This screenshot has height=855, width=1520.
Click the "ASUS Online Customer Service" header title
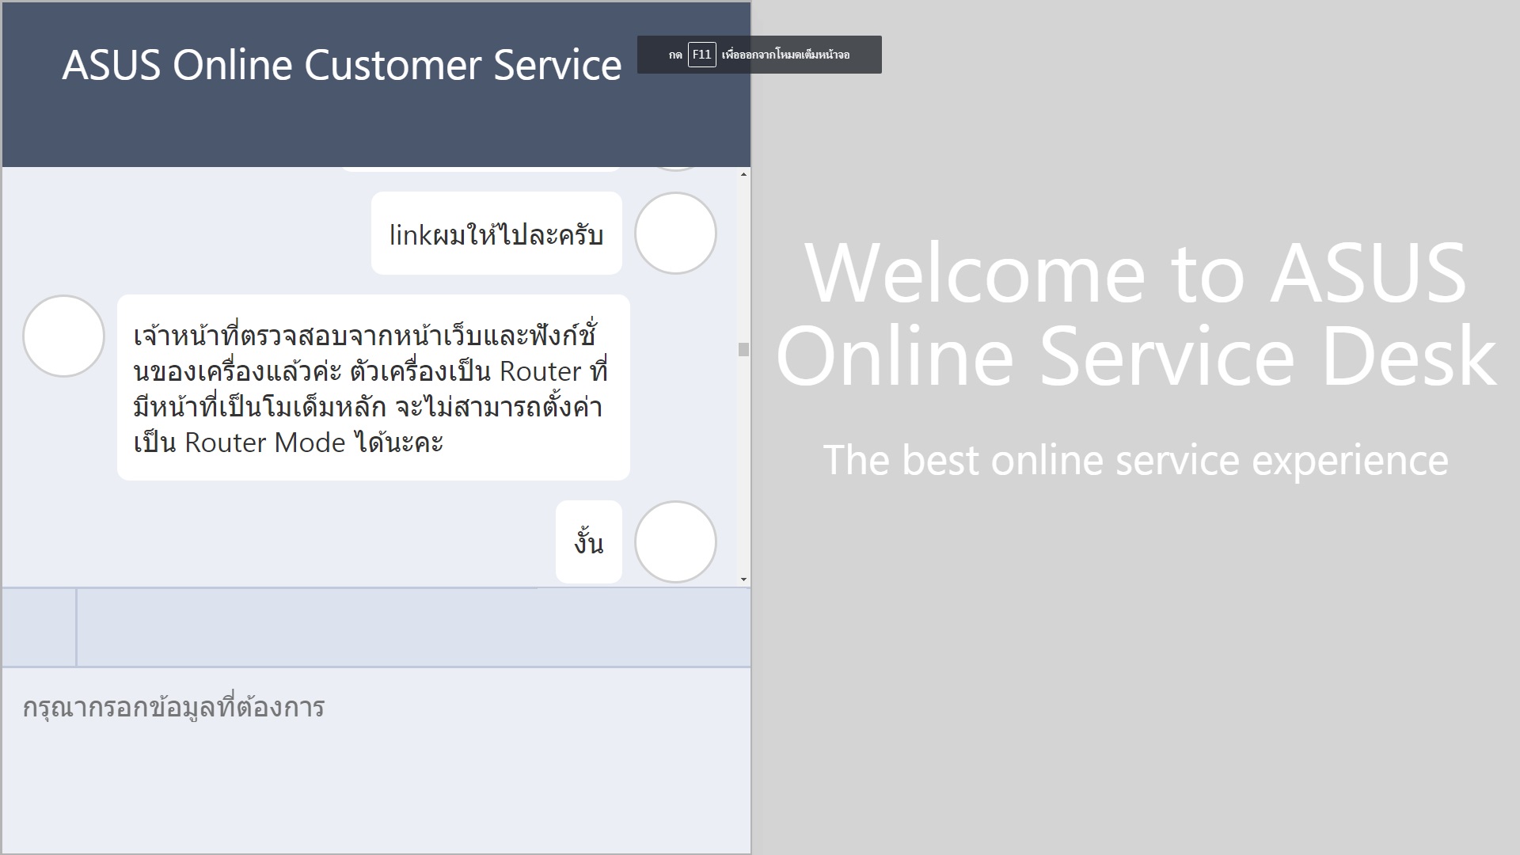342,65
